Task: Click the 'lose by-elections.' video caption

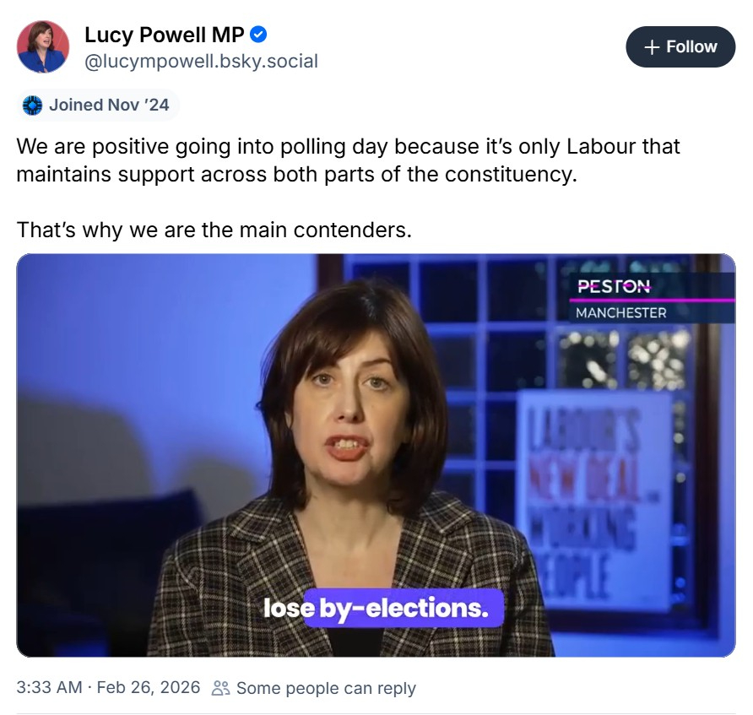Action: pos(376,608)
